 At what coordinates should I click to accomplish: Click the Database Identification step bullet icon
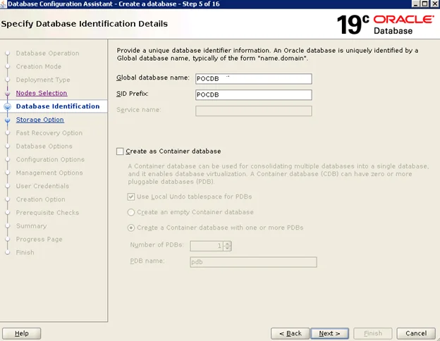coord(8,106)
